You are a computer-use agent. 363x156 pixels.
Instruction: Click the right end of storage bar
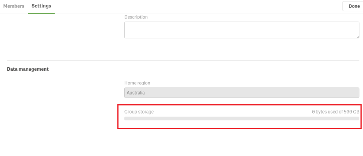(357, 119)
